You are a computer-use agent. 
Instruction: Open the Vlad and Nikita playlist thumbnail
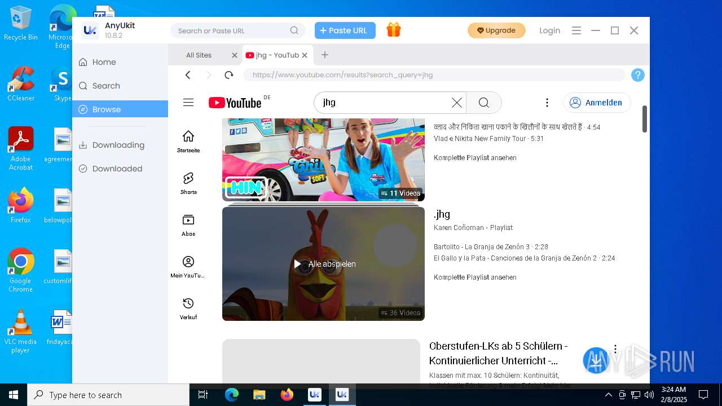[x=323, y=160]
